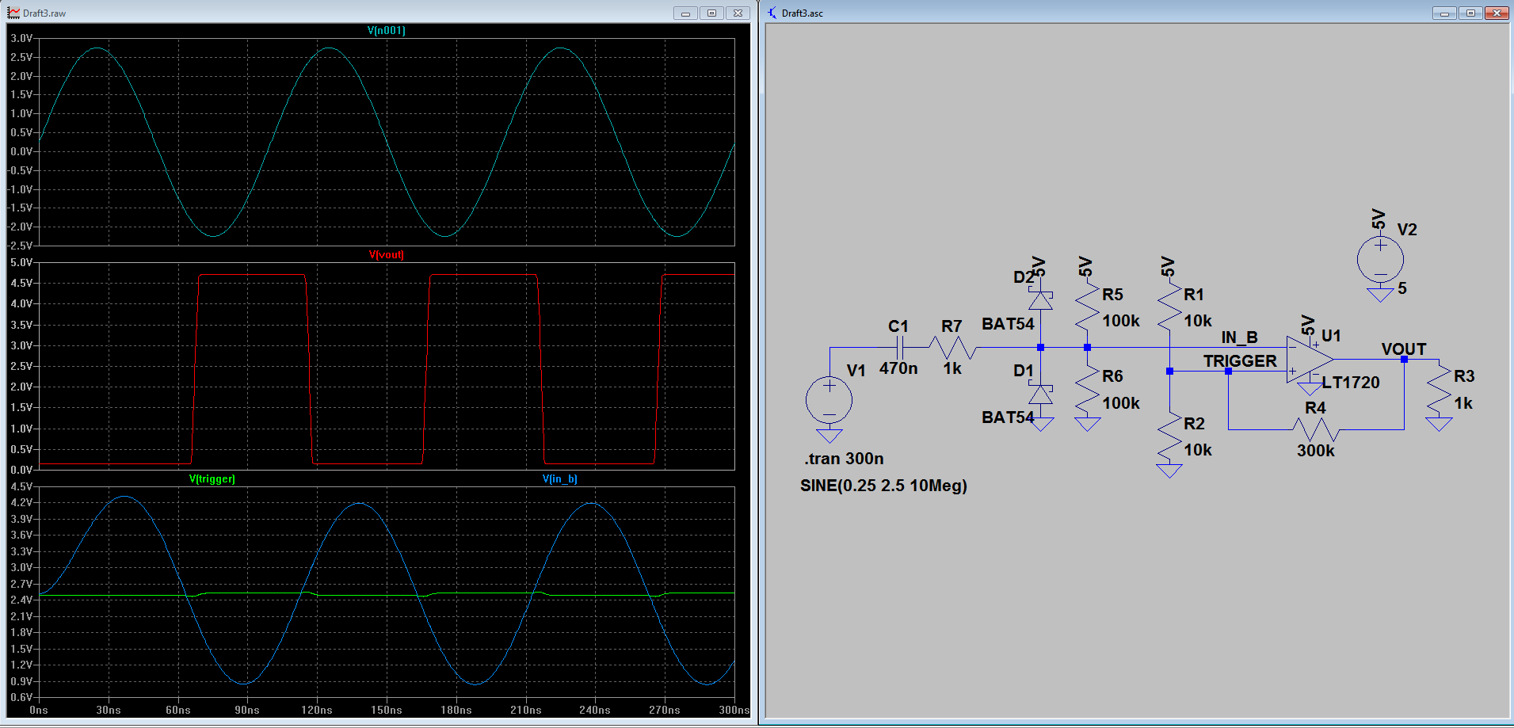Click the V(trigger) trace label
Screen dimensions: 1514x728
(x=212, y=478)
